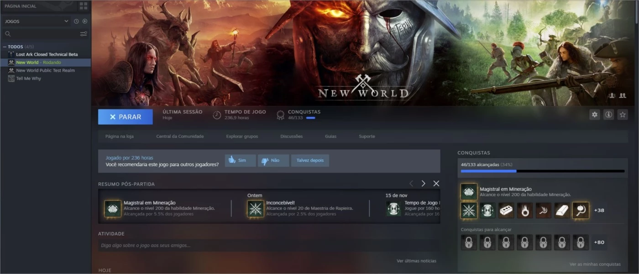The height and width of the screenshot is (274, 639).
Task: Open the Ver as minhas conquistas link
Action: [595, 264]
